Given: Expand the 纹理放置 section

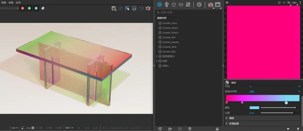Looking at the screenshot, I should tap(263, 123).
